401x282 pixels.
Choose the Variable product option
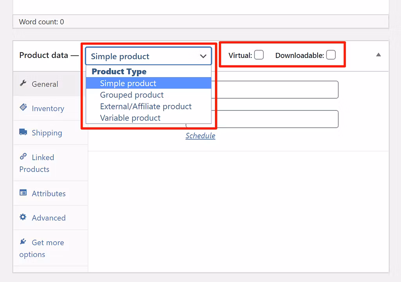[x=130, y=118]
